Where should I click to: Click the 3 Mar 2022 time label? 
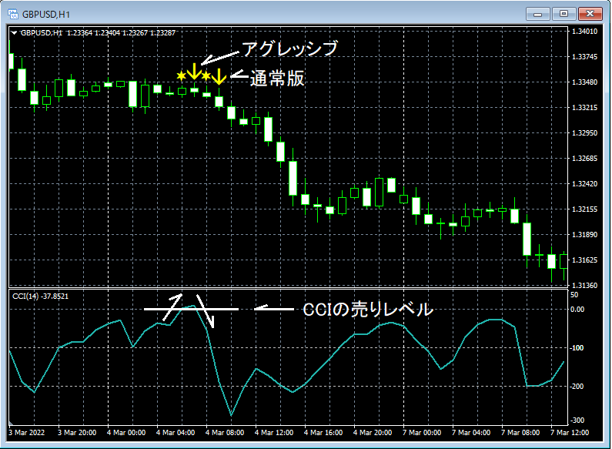click(x=26, y=433)
